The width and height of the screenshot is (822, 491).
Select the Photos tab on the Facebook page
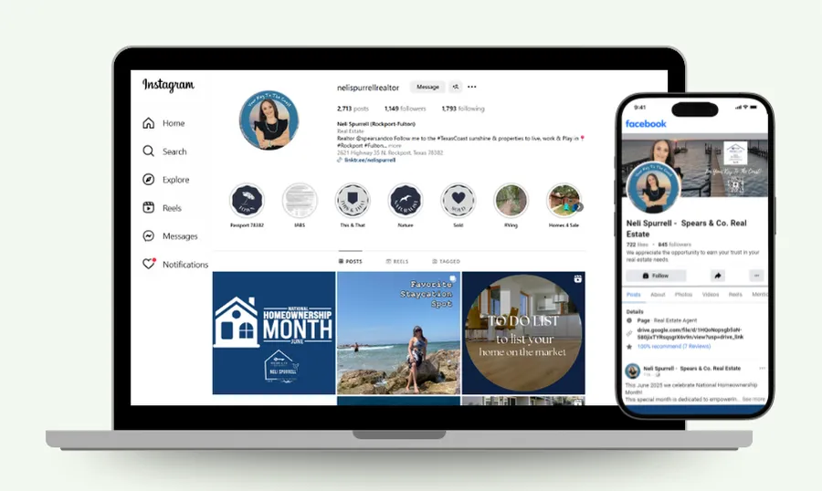point(683,295)
